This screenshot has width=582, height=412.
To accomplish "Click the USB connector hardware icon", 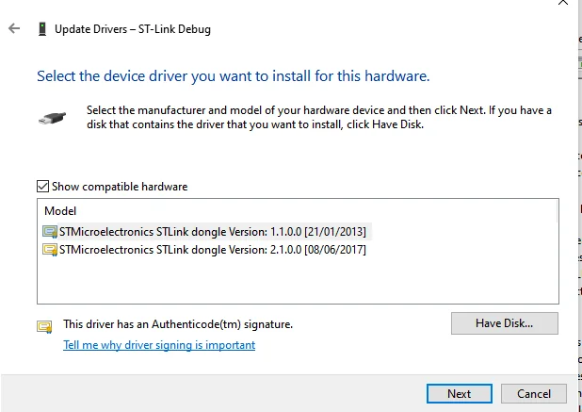I will tap(52, 119).
